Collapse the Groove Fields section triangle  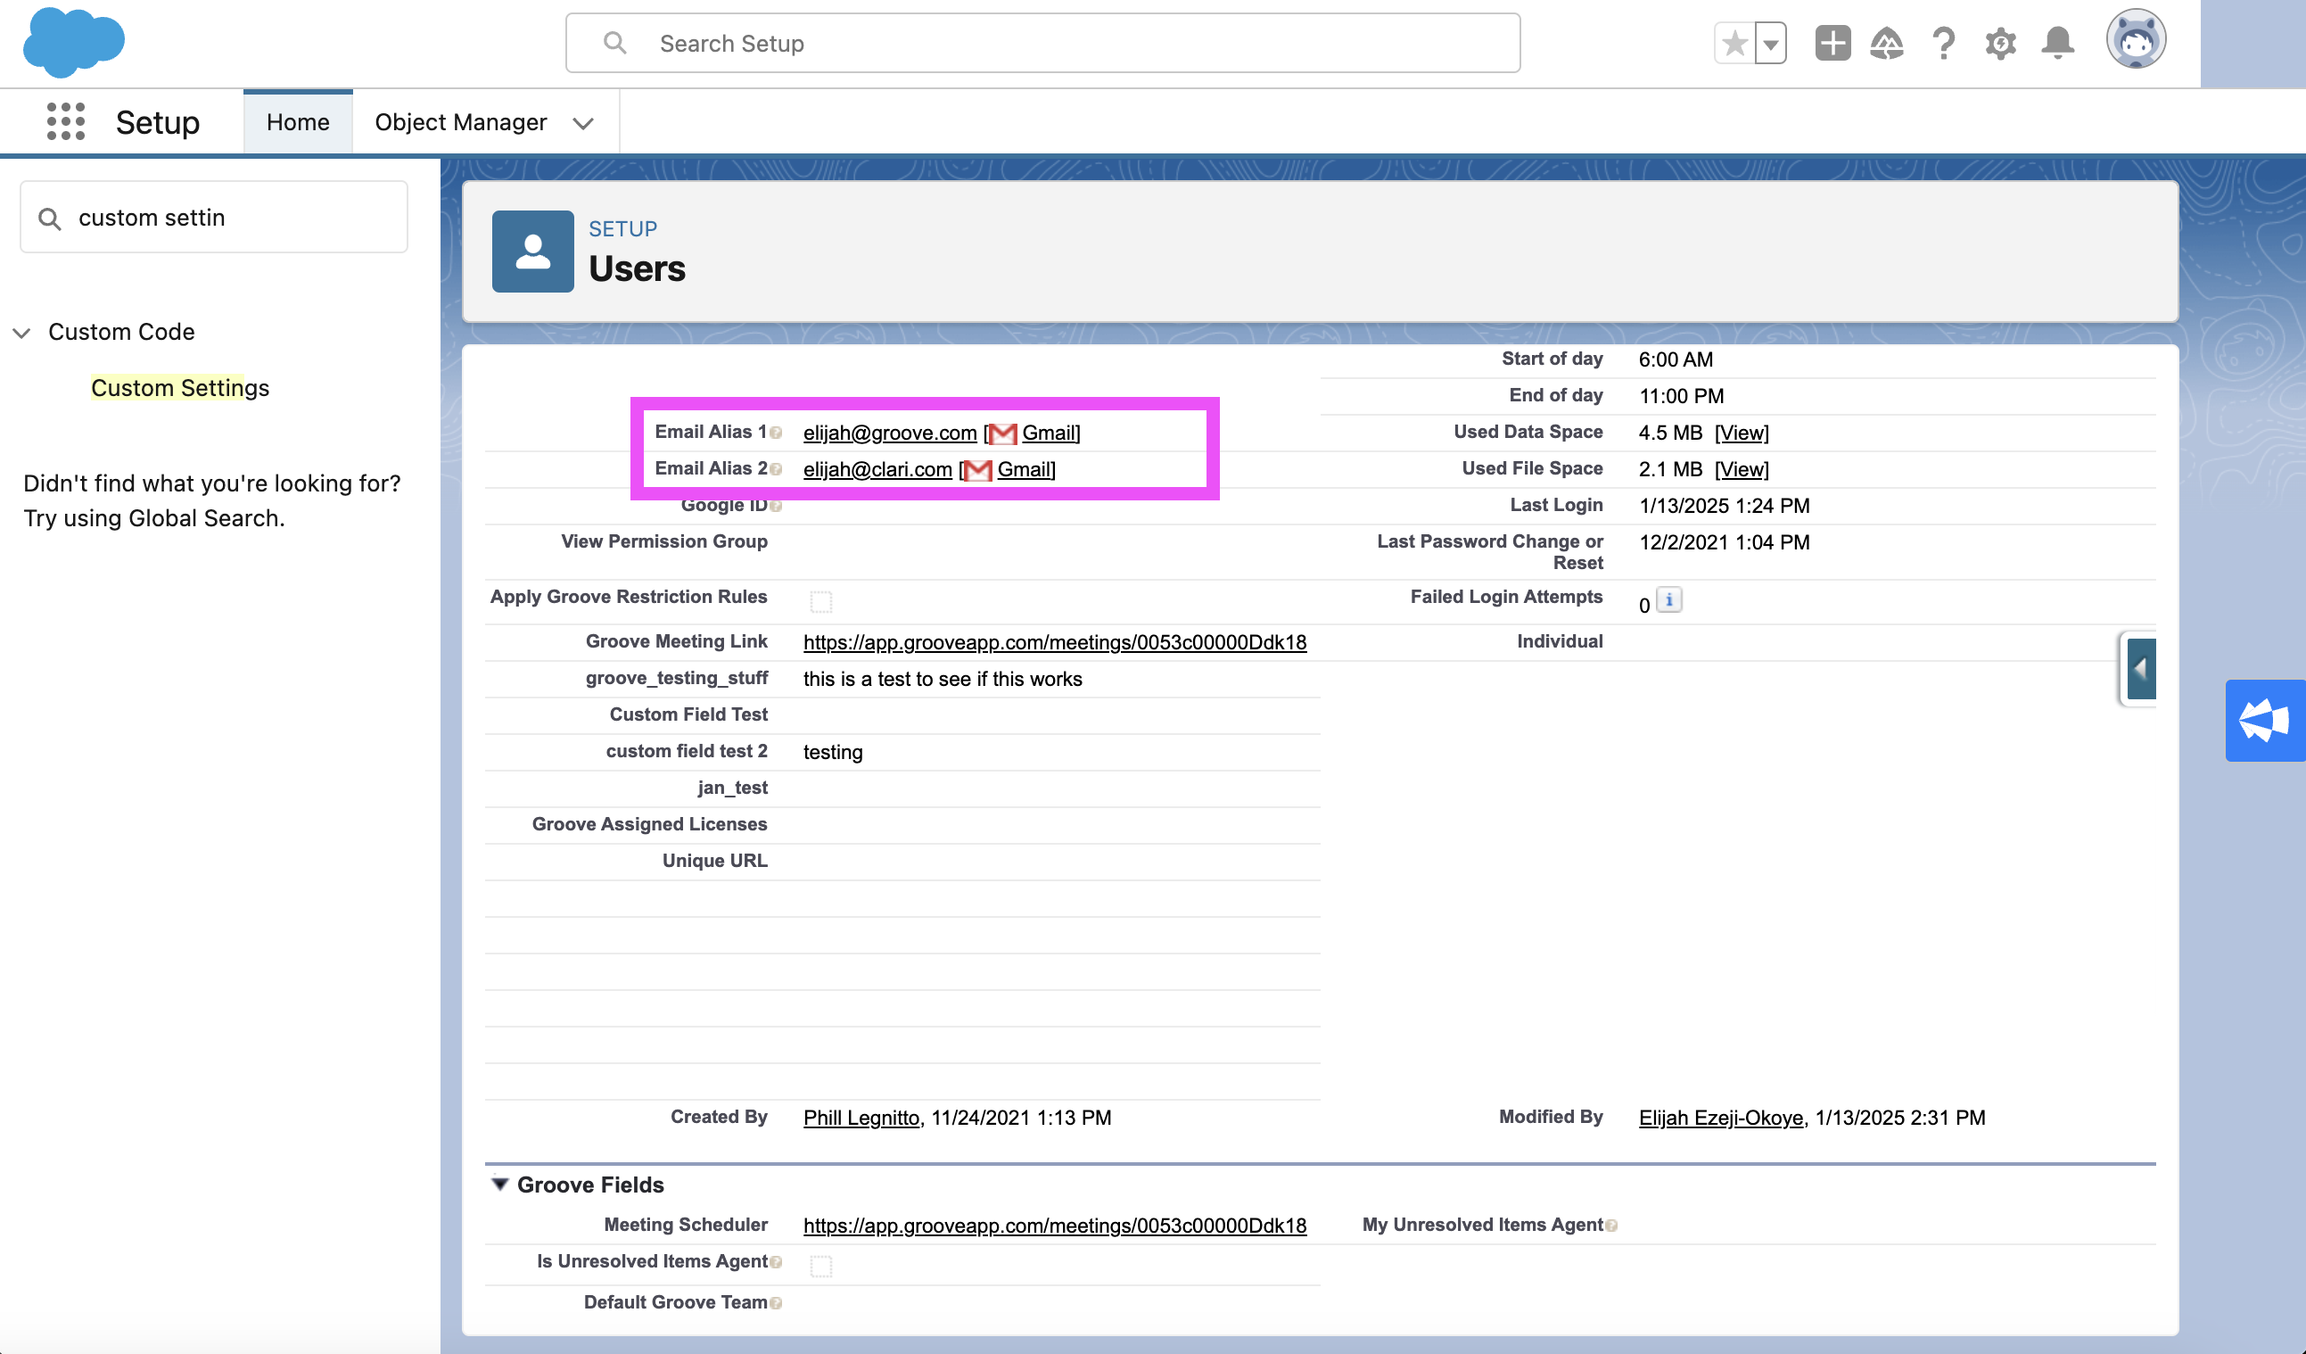[499, 1185]
